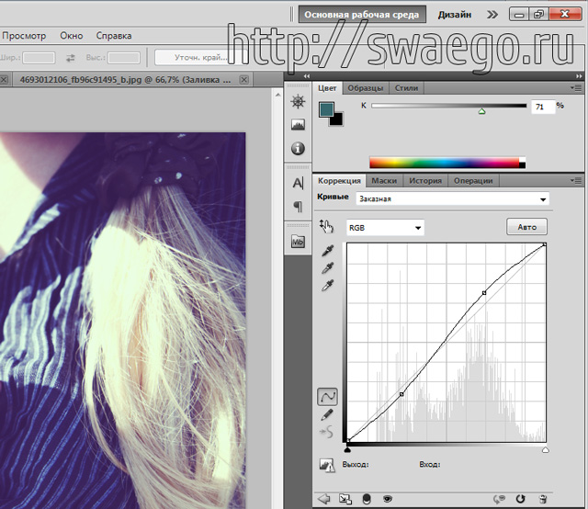
Task: Enable edit points curve mode
Action: click(x=327, y=397)
